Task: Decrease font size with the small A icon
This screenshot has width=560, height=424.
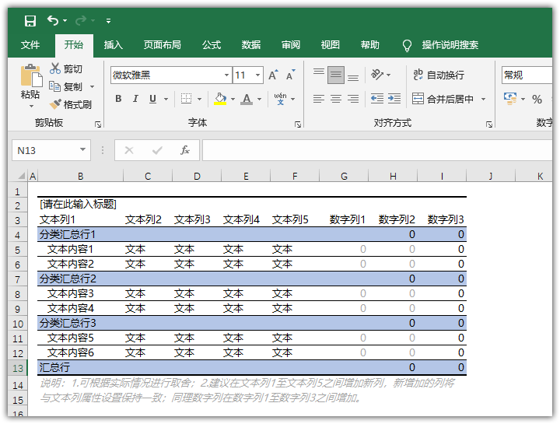Action: click(291, 75)
